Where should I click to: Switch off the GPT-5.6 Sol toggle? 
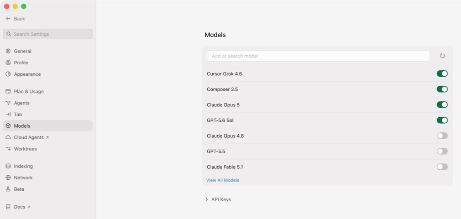tap(442, 120)
